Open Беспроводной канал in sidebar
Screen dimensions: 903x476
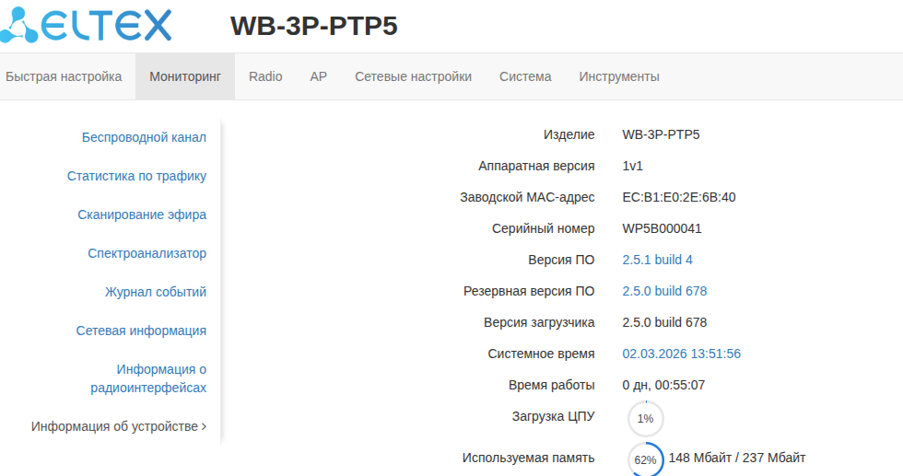[144, 137]
